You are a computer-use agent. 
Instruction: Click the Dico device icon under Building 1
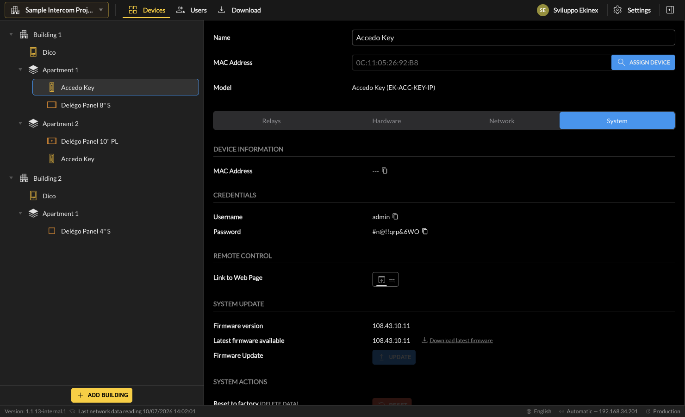coord(33,52)
